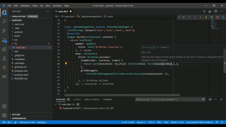This screenshot has width=226, height=127.
Task: Open the problems filter funnel options
Action: tap(203, 99)
